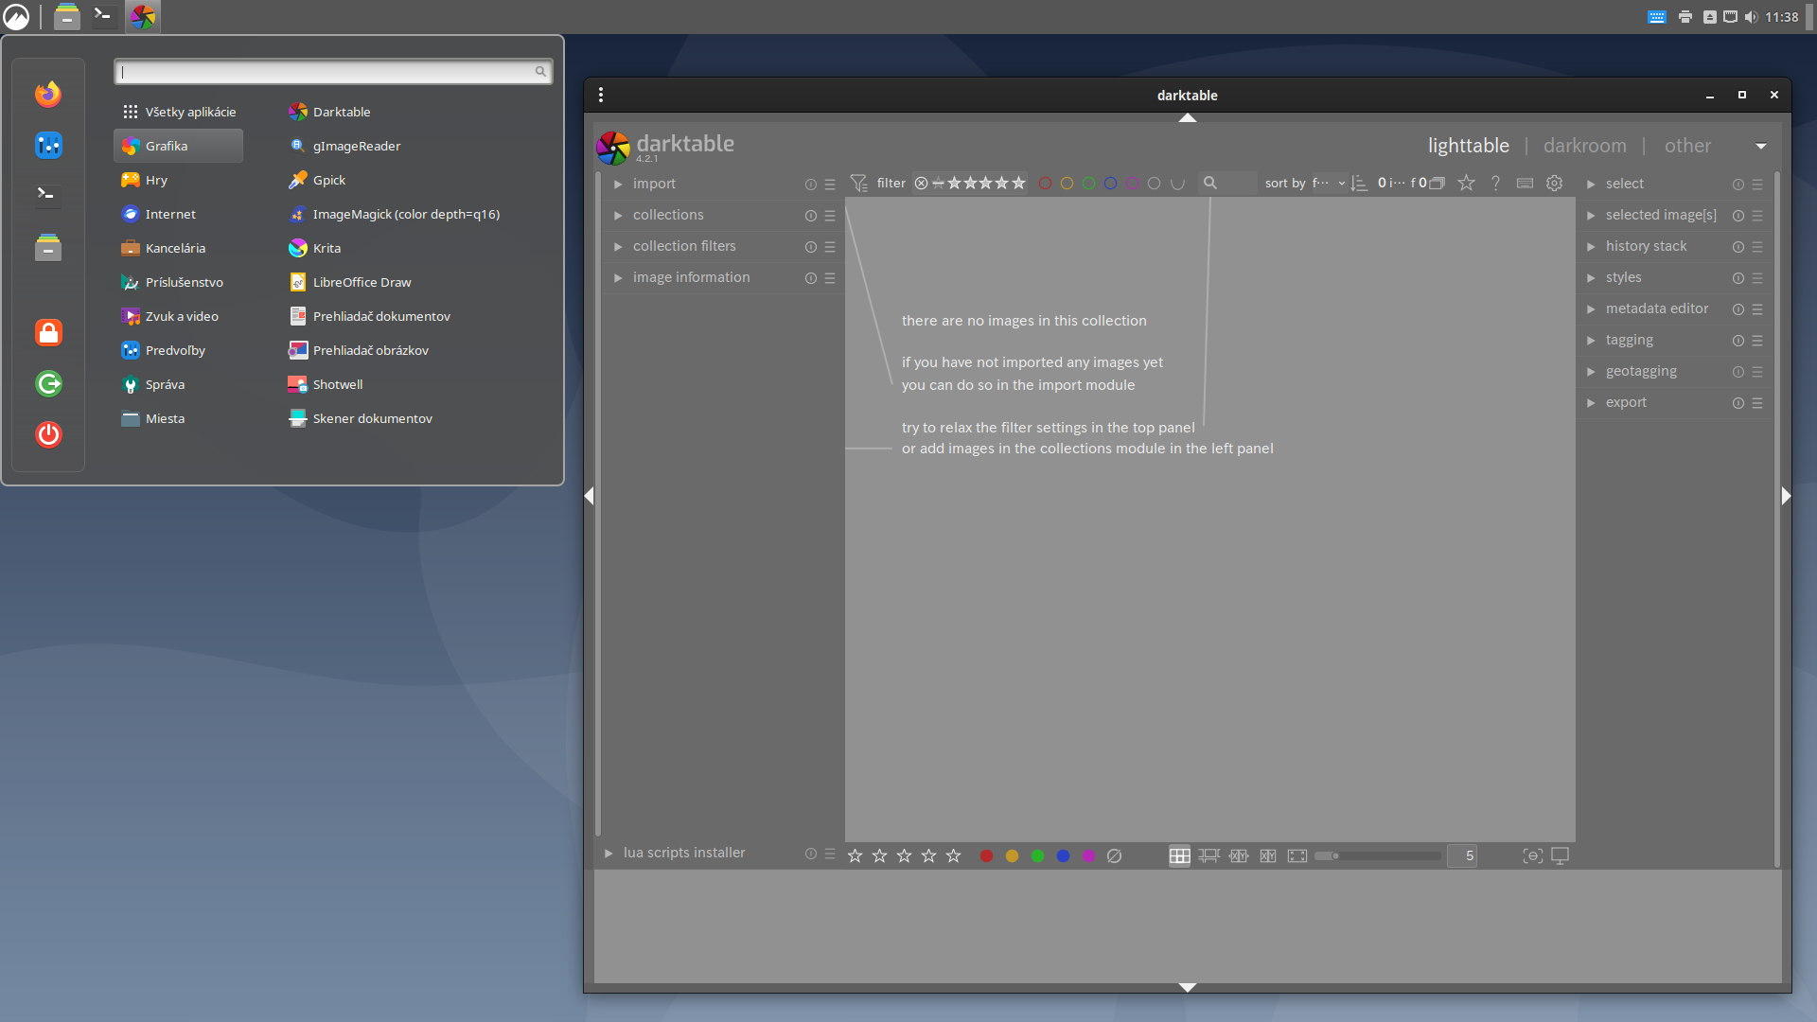Switch to the lighttable view
The image size is (1817, 1022).
tap(1469, 146)
